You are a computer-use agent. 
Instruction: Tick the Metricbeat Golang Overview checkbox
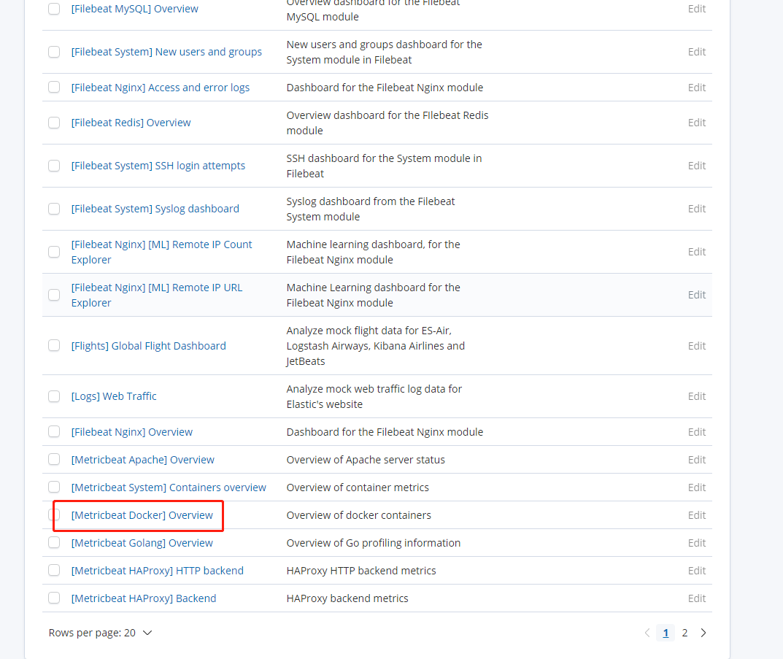point(54,543)
